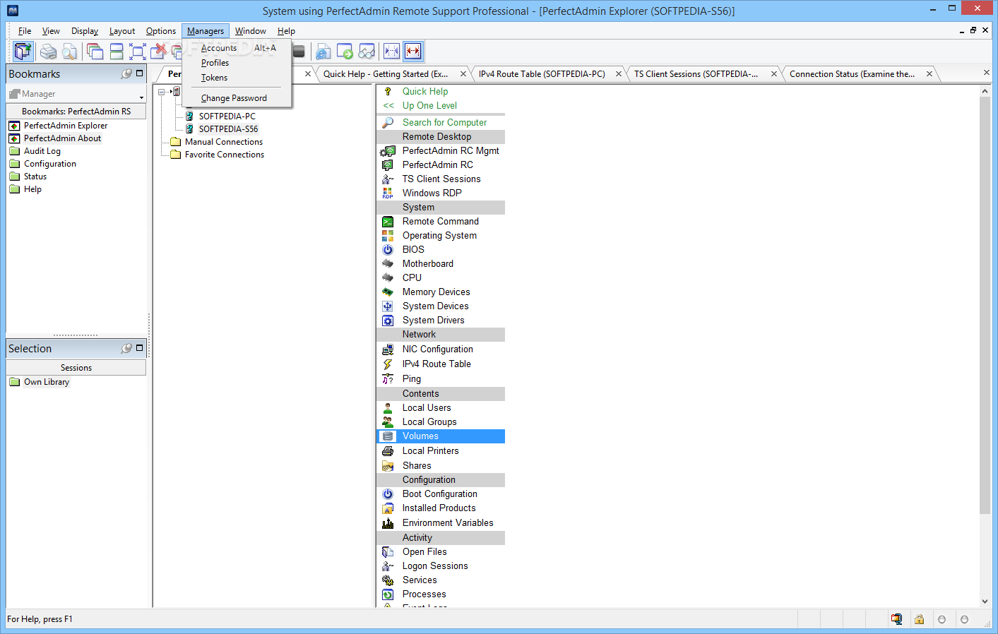Choose Profiles in the Managers menu

click(x=237, y=63)
